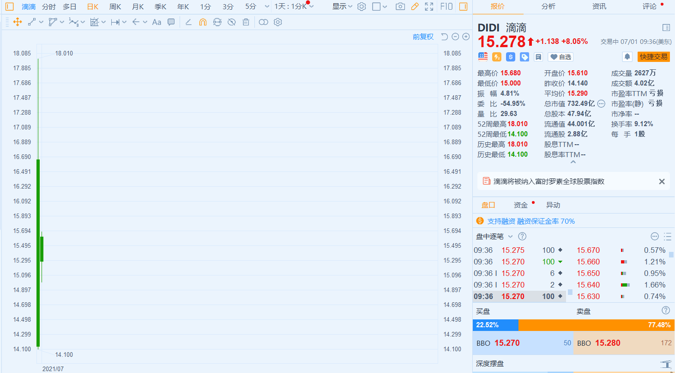Close the 富时罗素 news notification banner

point(662,182)
